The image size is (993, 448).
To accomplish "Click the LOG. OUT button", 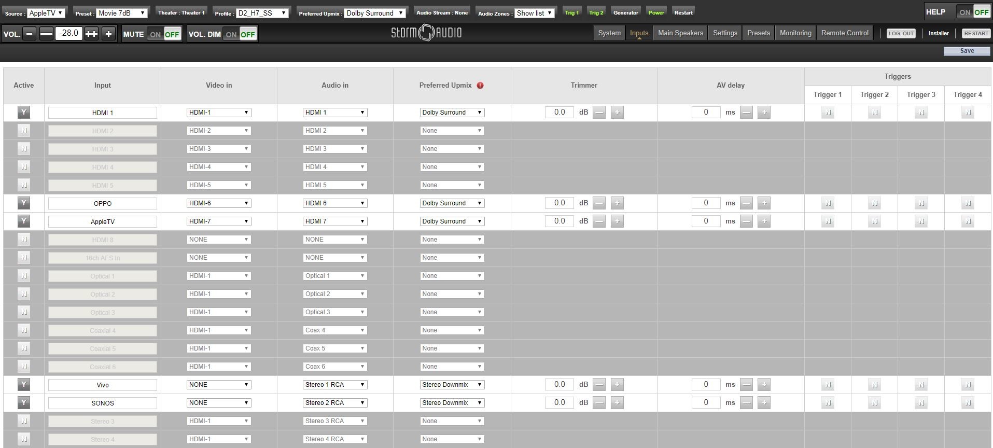I will [x=901, y=33].
